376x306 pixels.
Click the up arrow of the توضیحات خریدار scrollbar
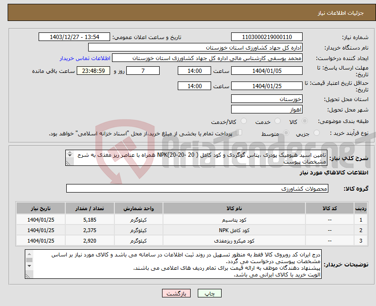point(29,254)
